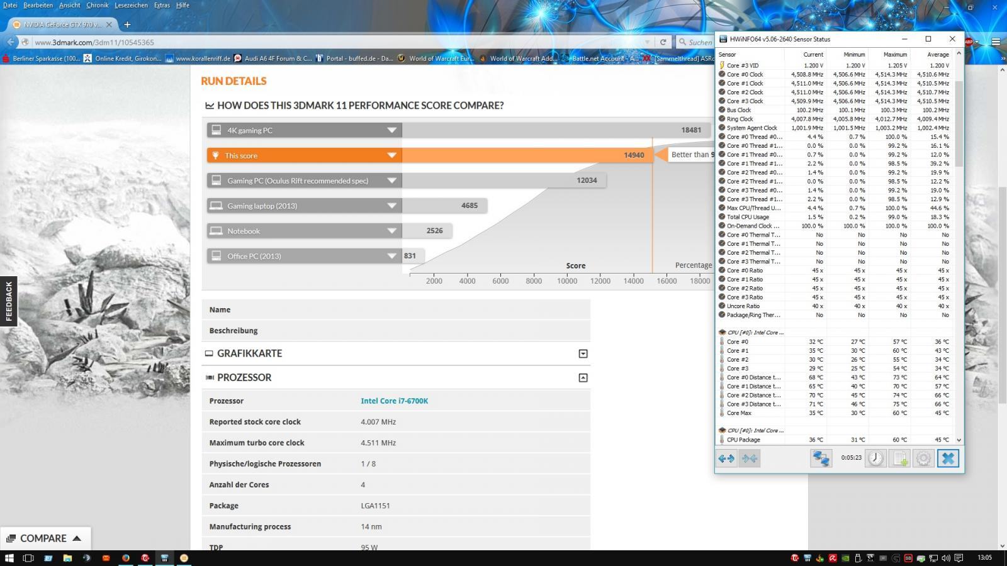The width and height of the screenshot is (1007, 566).
Task: Open the Bearbeiten menu
Action: point(38,5)
